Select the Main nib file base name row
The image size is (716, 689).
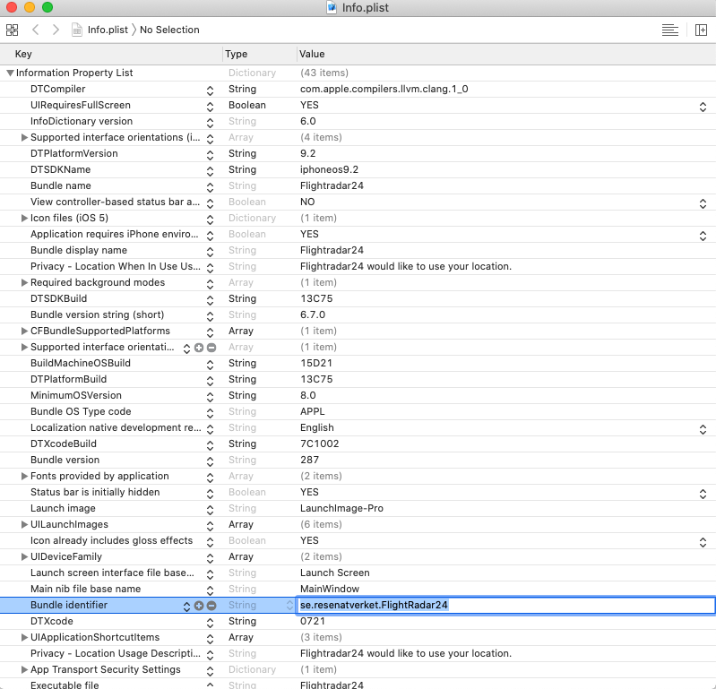click(358, 589)
